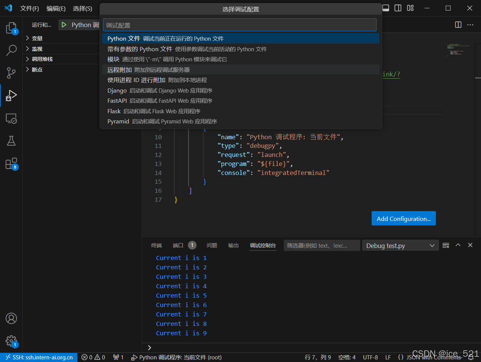Expand the 调用堆栈 section
Image resolution: width=481 pixels, height=362 pixels.
click(x=42, y=59)
